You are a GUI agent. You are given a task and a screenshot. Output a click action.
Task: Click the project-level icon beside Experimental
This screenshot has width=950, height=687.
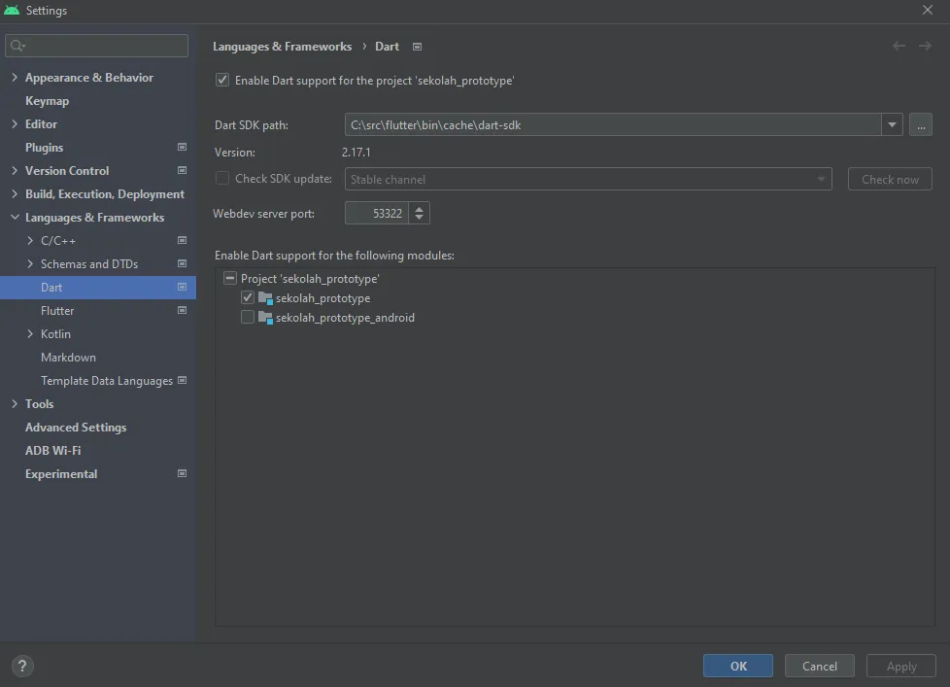pyautogui.click(x=182, y=474)
